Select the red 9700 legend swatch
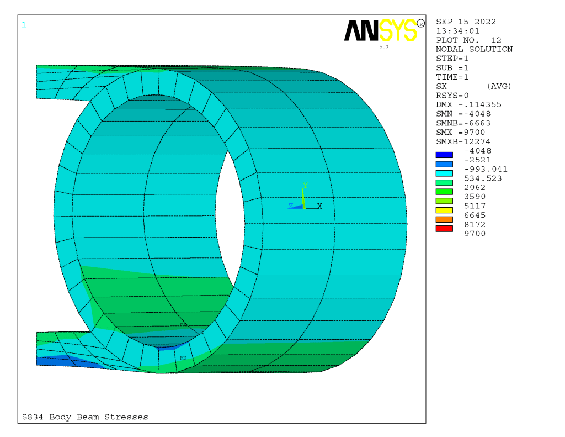Screen dimensions: 565x437 point(444,229)
